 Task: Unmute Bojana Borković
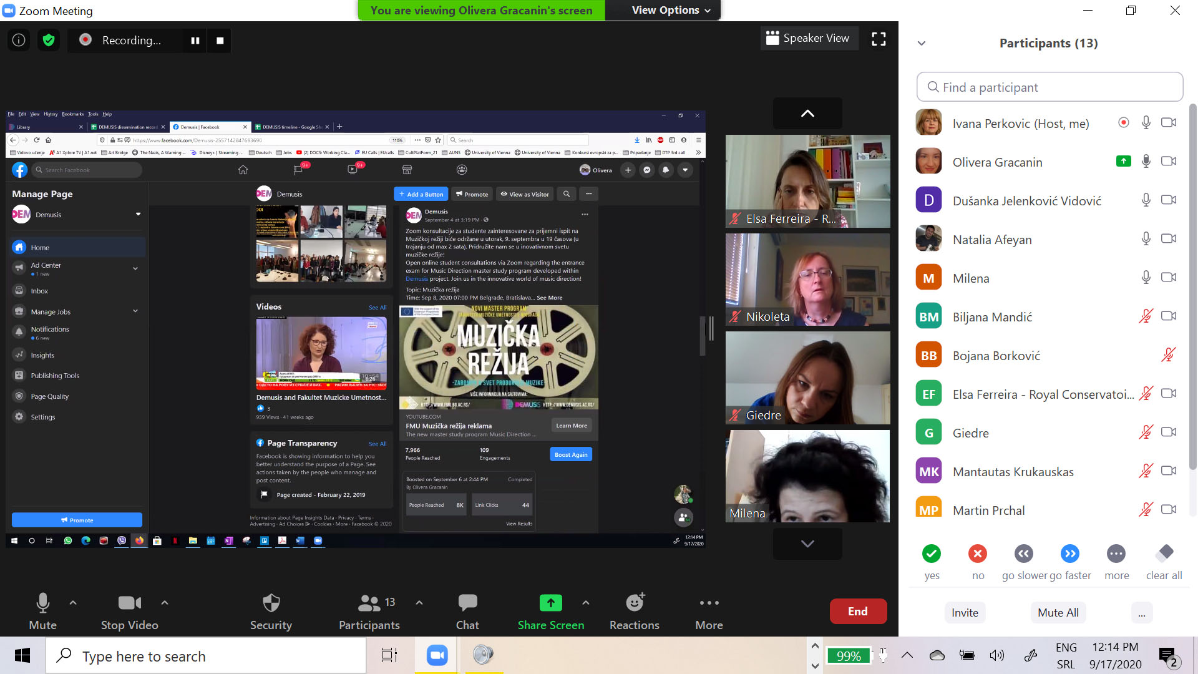click(x=1169, y=355)
